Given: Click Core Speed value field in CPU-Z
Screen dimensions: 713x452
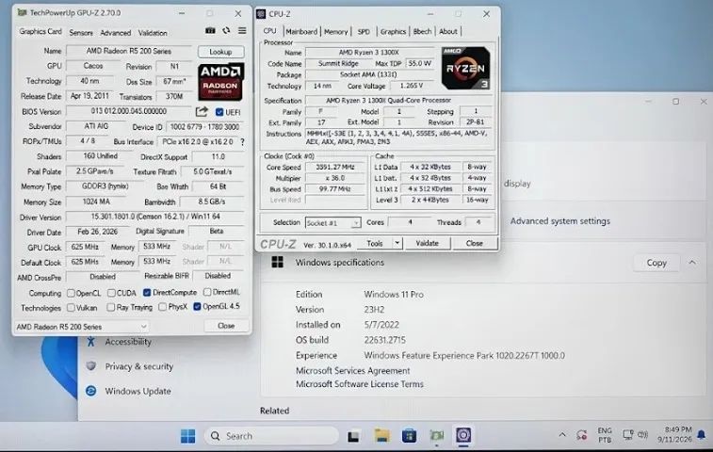Looking at the screenshot, I should [x=335, y=167].
